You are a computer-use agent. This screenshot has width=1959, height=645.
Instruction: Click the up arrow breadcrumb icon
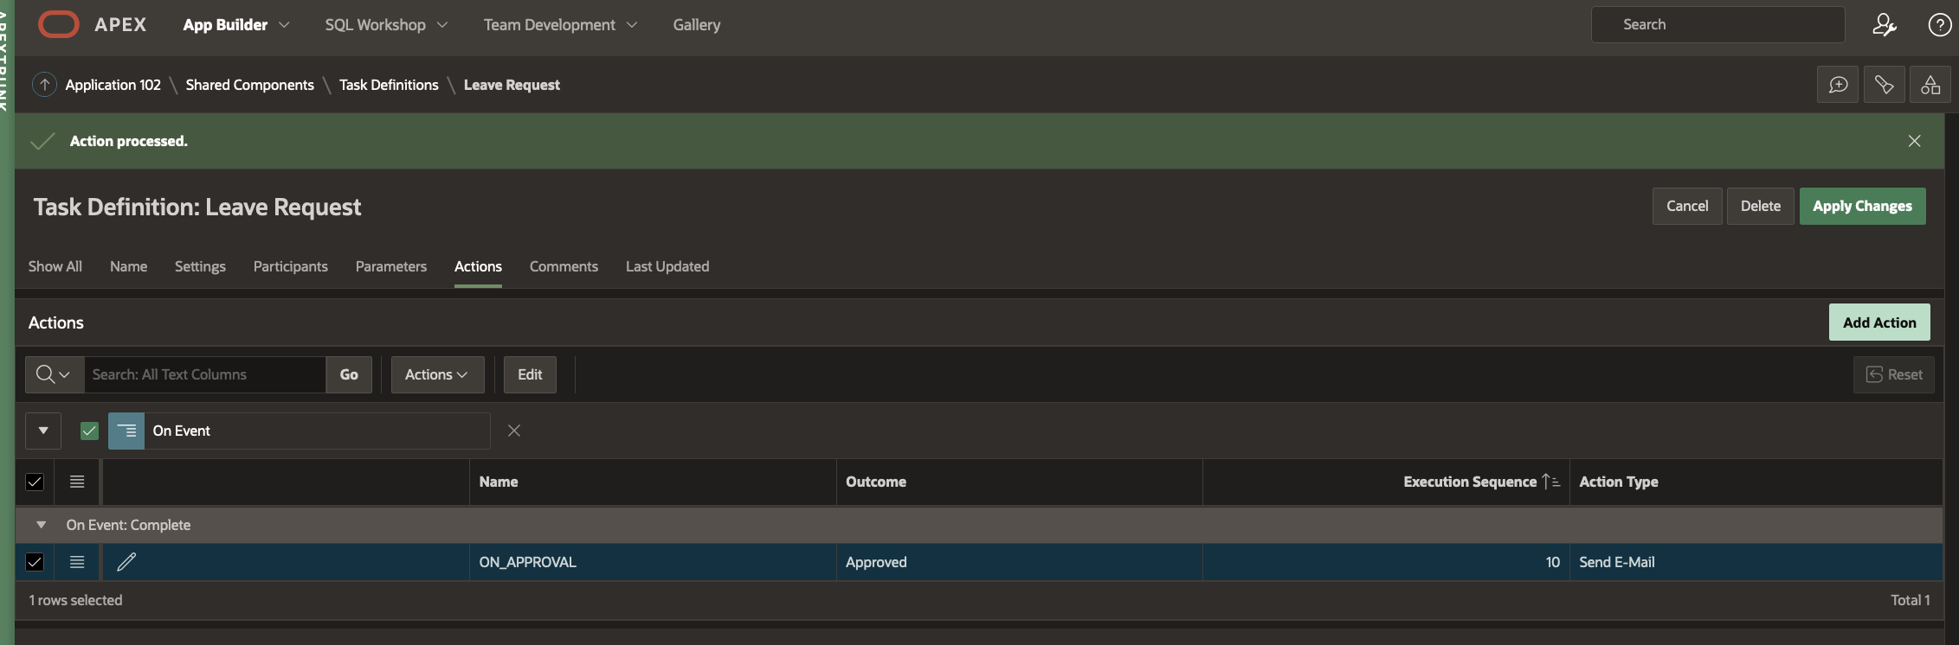[x=45, y=85]
